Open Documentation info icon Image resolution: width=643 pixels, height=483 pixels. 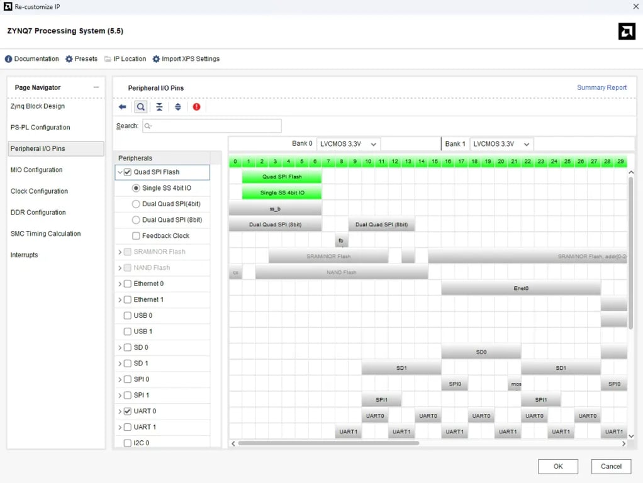tap(8, 59)
